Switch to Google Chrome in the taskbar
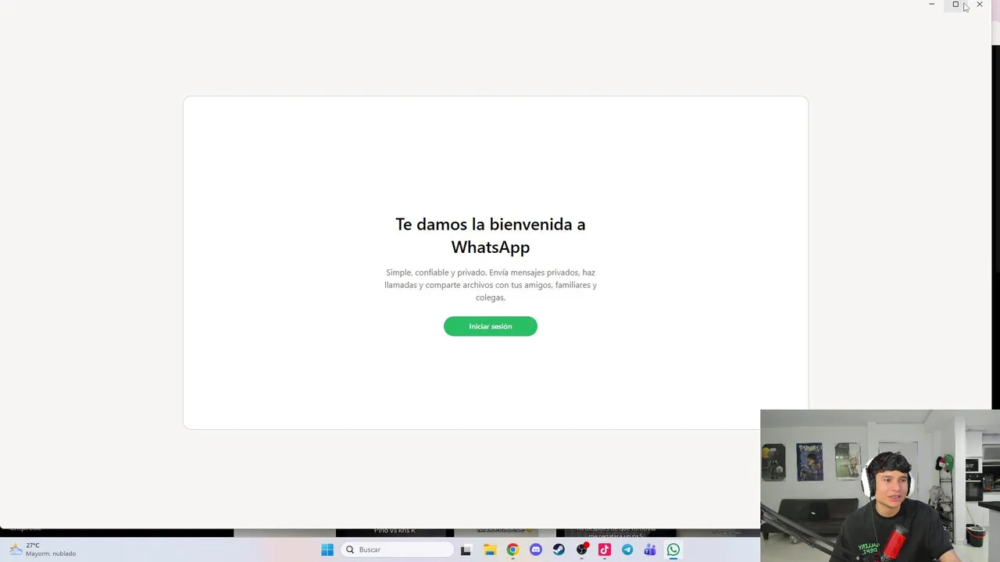1000x562 pixels. (x=512, y=550)
